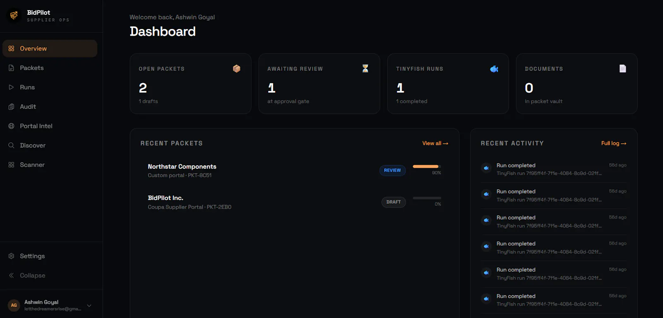Click the BidPilot logo icon
Viewport: 663px width, 318px height.
coord(14,16)
